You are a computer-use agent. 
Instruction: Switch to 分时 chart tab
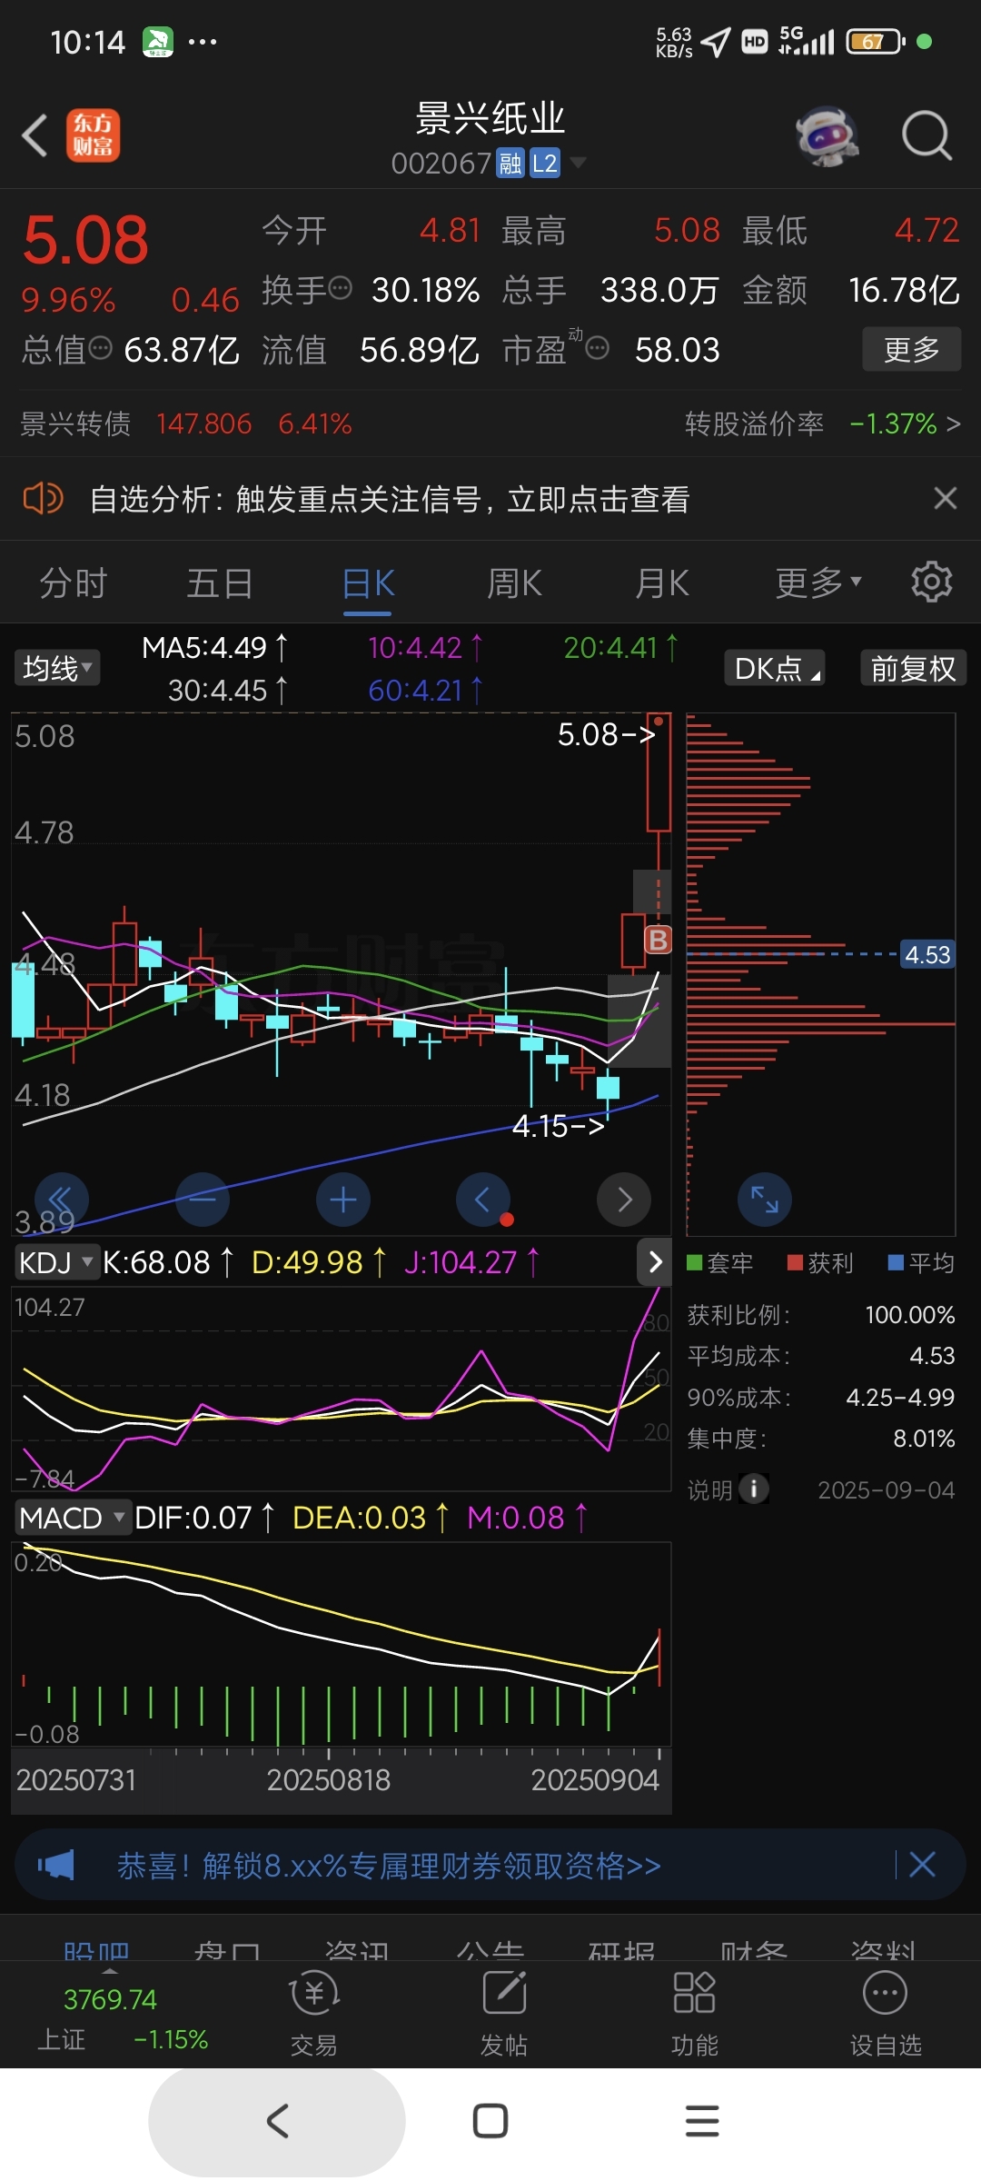[74, 583]
